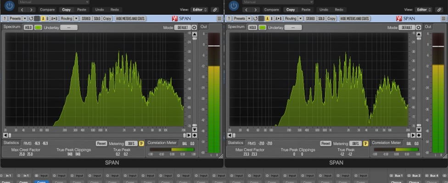Screen dimensions: 448x183
Task: Toggle power button in right SPAN window
Action: point(234,5)
